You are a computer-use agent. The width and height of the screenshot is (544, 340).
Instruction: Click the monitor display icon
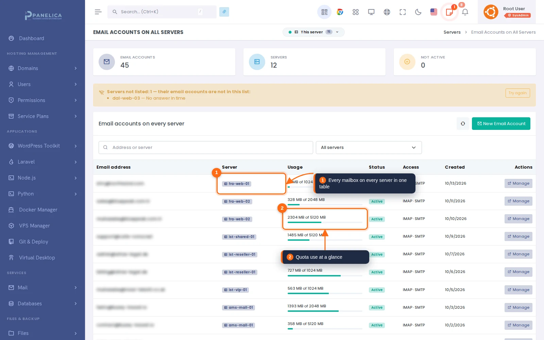(x=371, y=12)
